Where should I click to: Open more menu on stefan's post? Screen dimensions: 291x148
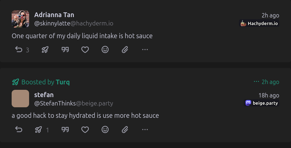tap(145, 129)
